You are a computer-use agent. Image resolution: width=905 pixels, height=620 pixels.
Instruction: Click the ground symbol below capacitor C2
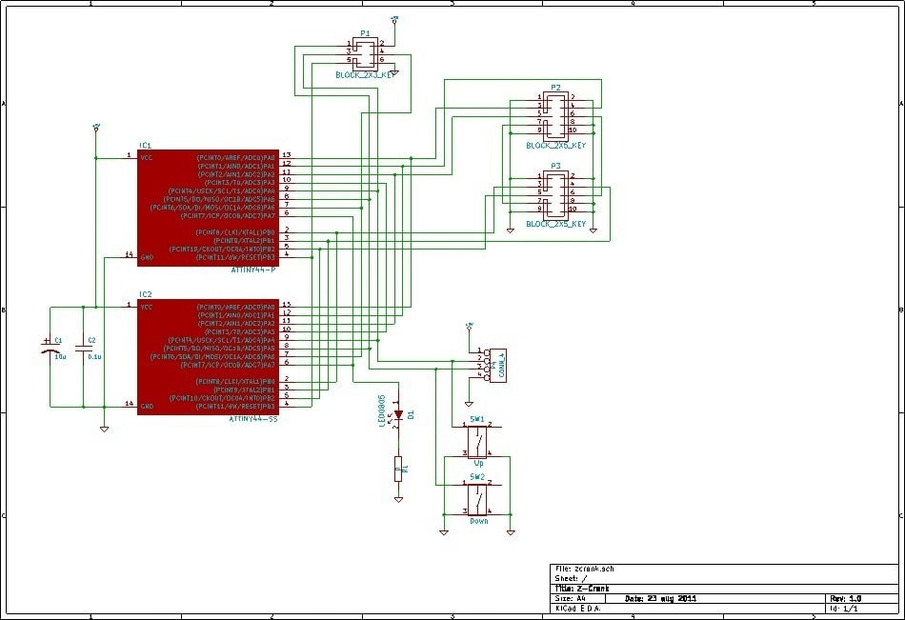[x=103, y=429]
